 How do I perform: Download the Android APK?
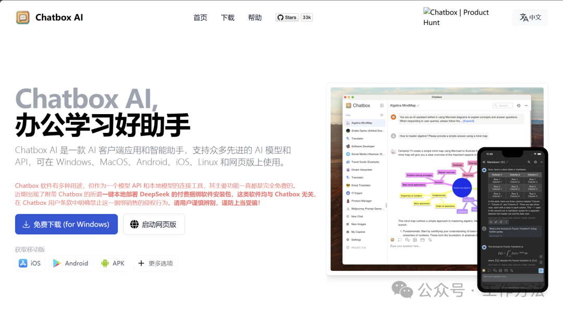click(113, 263)
